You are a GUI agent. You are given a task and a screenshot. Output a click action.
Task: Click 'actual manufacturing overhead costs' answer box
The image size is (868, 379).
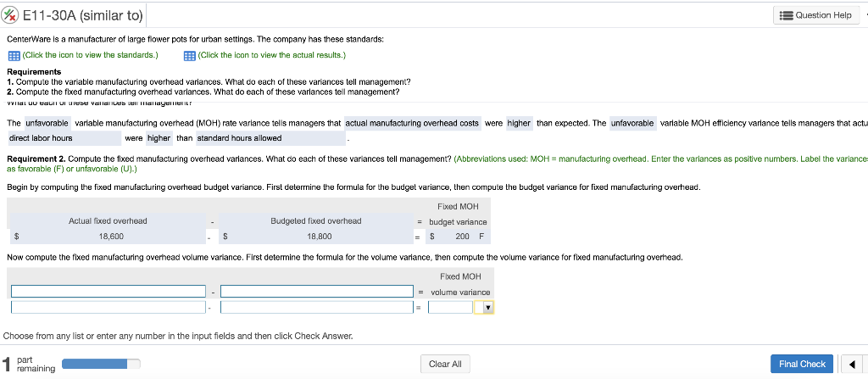413,123
